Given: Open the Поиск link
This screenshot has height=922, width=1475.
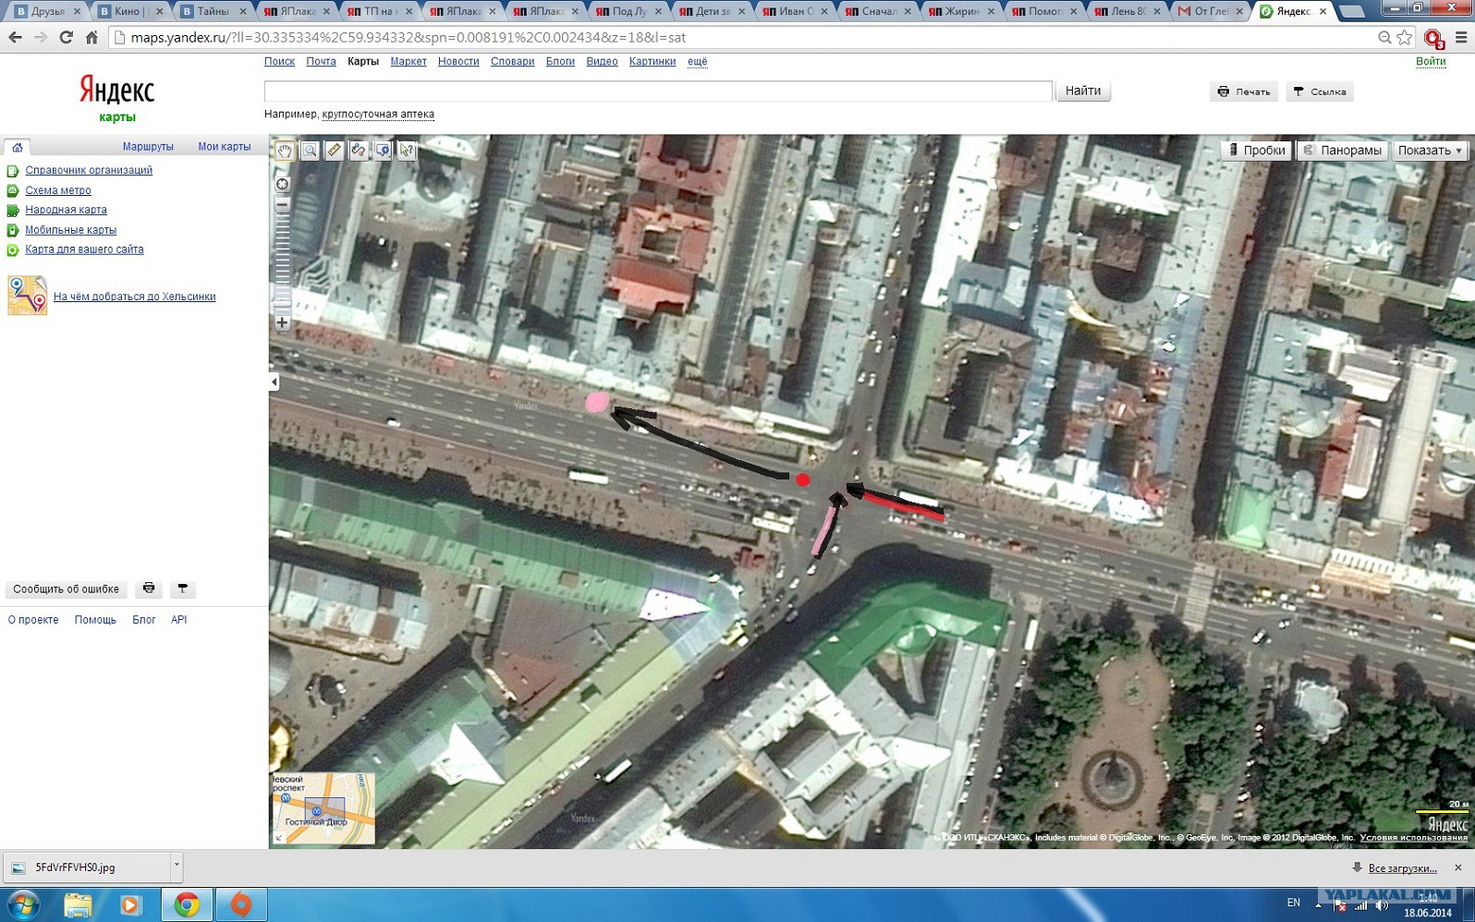Looking at the screenshot, I should click(x=279, y=62).
